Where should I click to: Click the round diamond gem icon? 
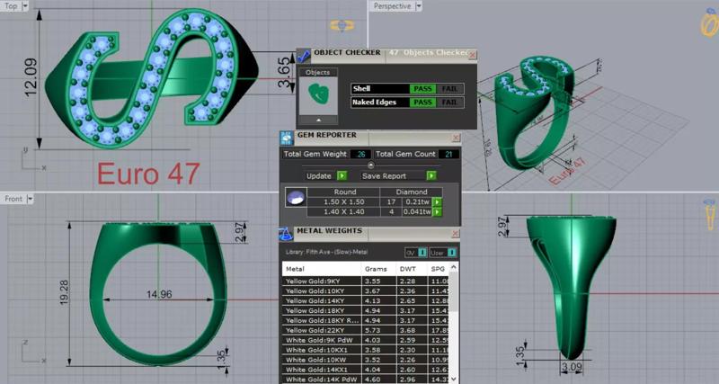click(x=296, y=197)
